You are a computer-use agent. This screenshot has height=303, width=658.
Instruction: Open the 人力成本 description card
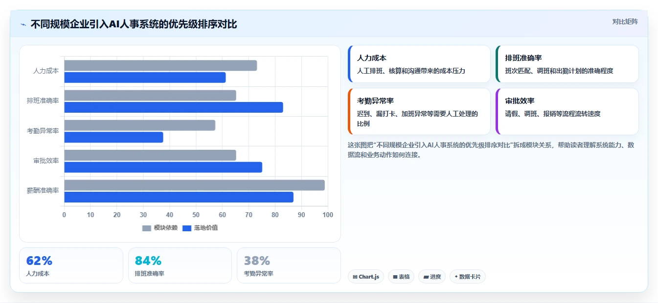pyautogui.click(x=419, y=64)
